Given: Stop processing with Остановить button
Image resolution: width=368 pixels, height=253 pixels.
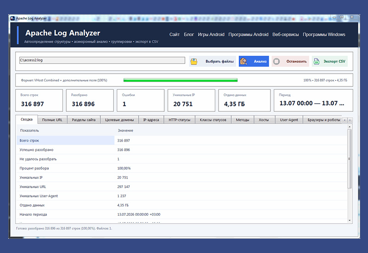Looking at the screenshot, I should (290, 61).
